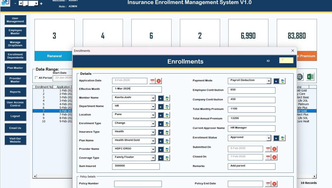The width and height of the screenshot is (332, 188).
Task: Open calendar picker for Submitted On
Action: tap(268, 149)
